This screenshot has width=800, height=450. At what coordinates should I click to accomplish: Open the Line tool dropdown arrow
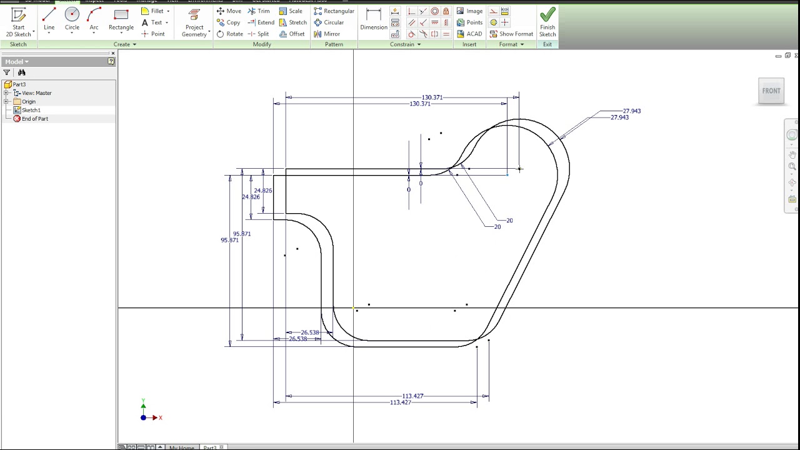49,34
